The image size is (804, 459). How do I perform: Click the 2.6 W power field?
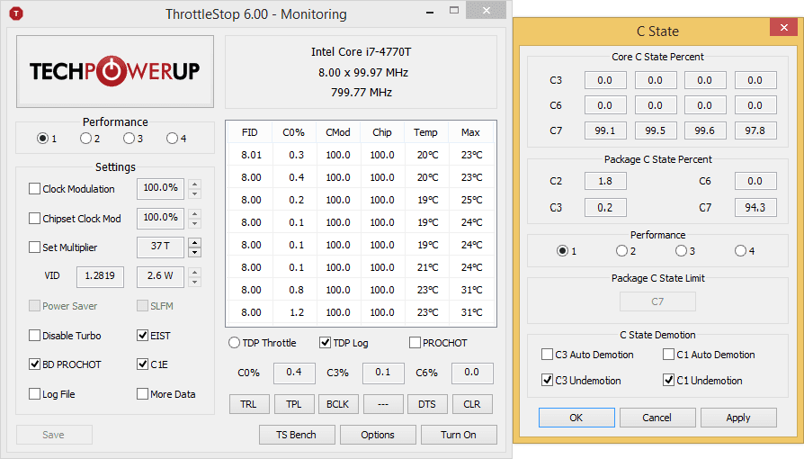click(160, 276)
